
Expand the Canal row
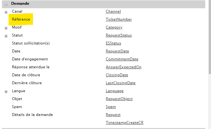[6, 12]
